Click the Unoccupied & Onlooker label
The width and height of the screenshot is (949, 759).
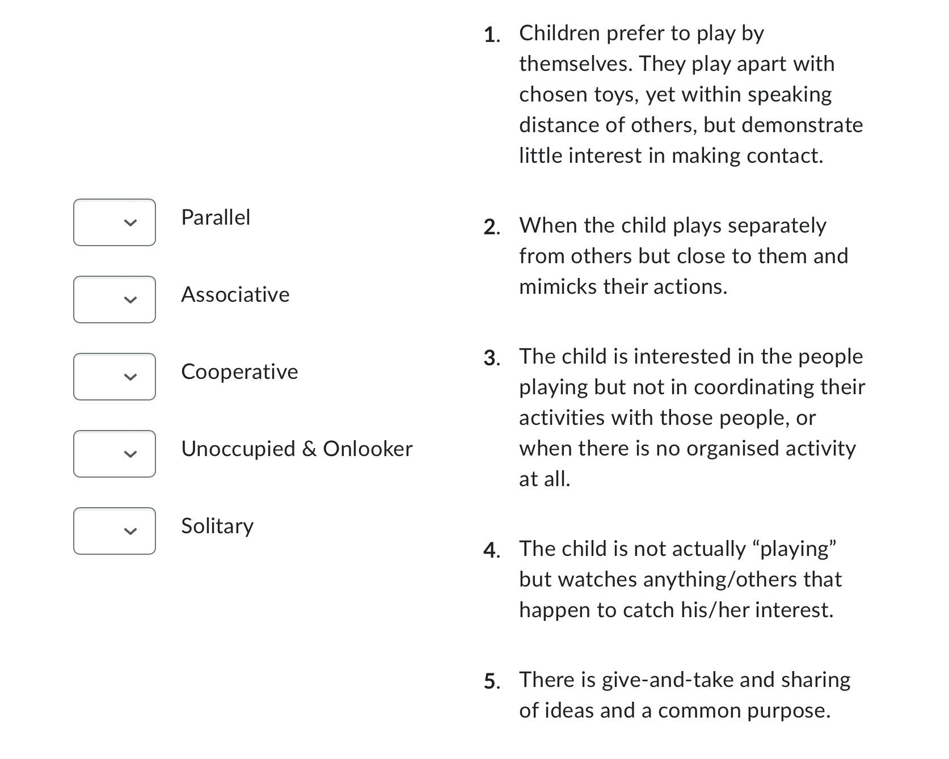coord(297,449)
